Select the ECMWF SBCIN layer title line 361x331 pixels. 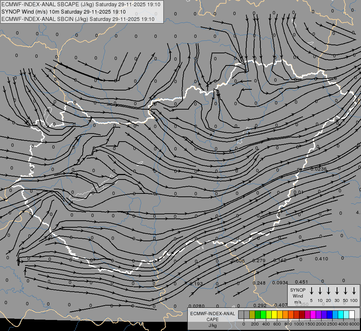[x=78, y=19]
